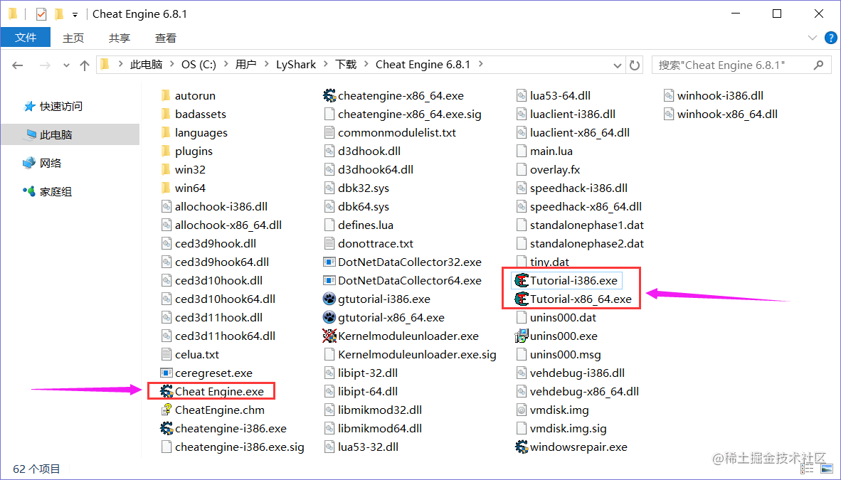Viewport: 841px width, 480px height.
Task: Expand the chevron after 此电脑 in path
Action: point(171,65)
